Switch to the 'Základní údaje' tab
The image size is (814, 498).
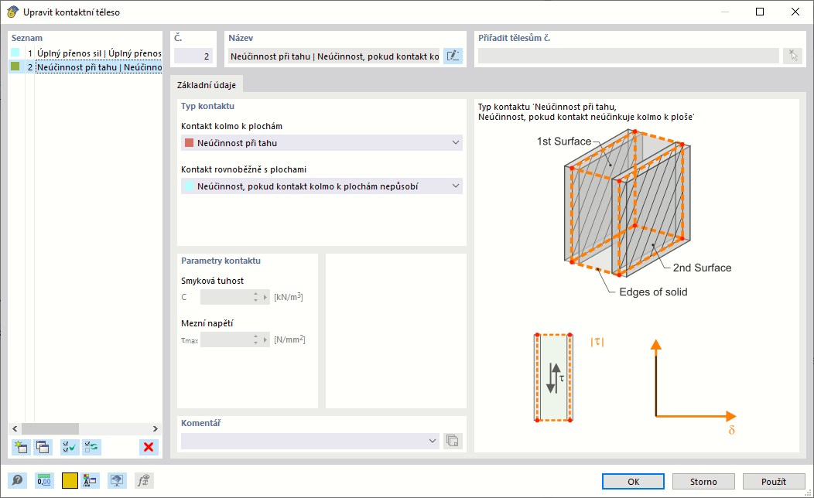(x=207, y=85)
